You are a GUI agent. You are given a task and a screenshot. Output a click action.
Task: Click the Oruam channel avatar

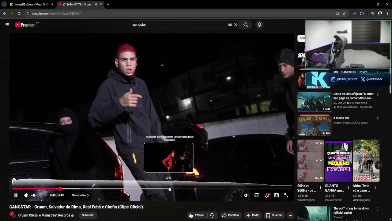[x=12, y=215]
